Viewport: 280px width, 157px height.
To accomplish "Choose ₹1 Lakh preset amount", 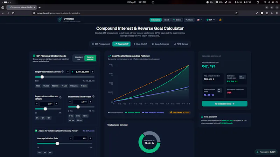I will pyautogui.click(x=64, y=86).
